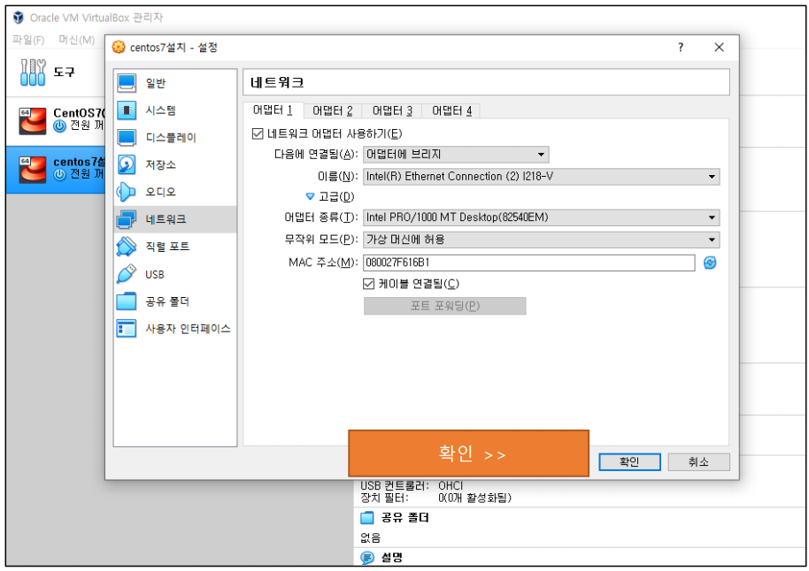Open the 어댑터 종류 dropdown

541,217
